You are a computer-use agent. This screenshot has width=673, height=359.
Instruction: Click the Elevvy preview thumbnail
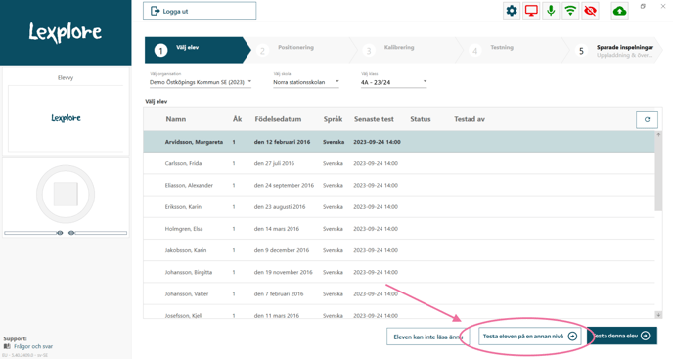[x=66, y=118]
